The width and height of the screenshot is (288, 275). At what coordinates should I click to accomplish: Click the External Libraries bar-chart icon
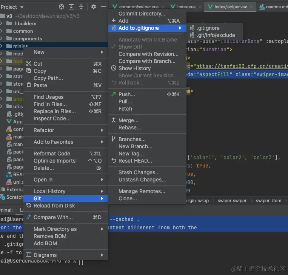[2, 189]
